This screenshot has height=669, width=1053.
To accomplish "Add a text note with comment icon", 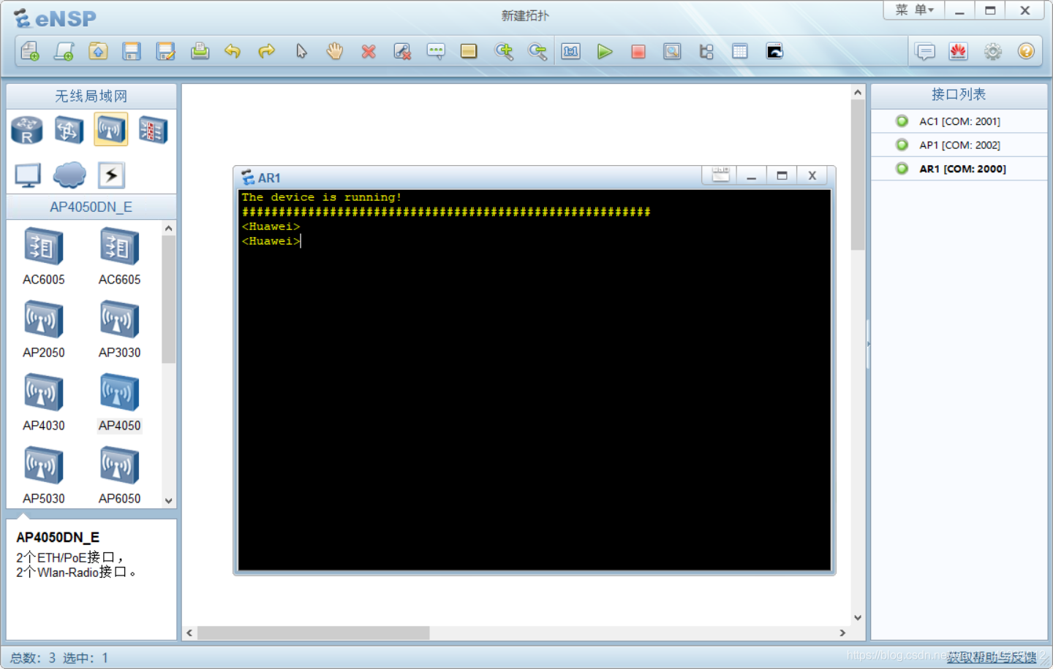I will [x=436, y=51].
